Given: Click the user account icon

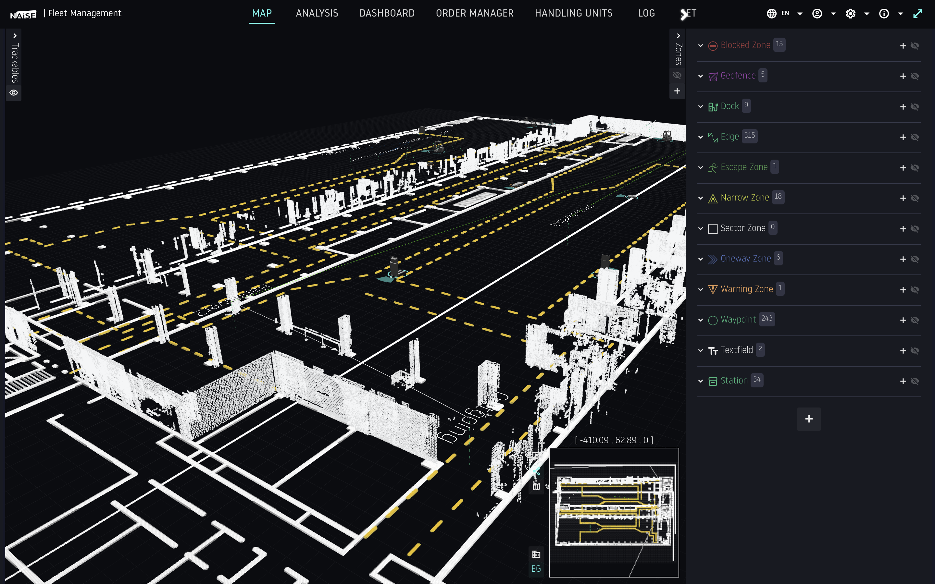Looking at the screenshot, I should click(x=817, y=14).
